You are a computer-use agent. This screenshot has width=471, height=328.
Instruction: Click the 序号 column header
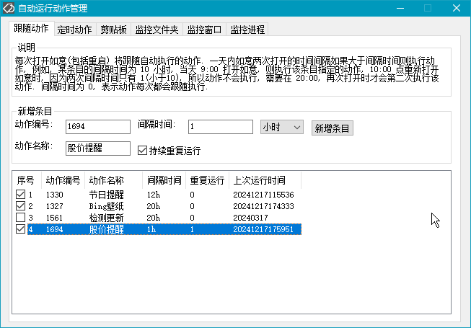coord(27,180)
